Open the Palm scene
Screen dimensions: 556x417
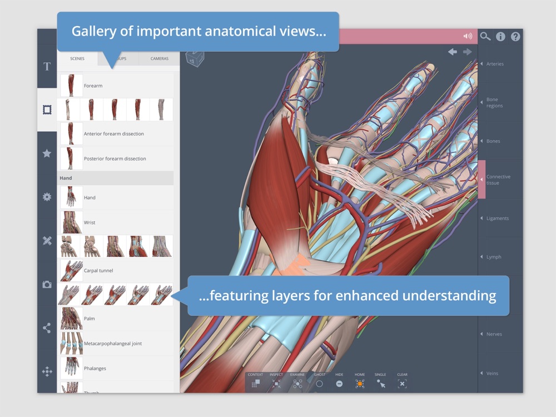click(116, 319)
